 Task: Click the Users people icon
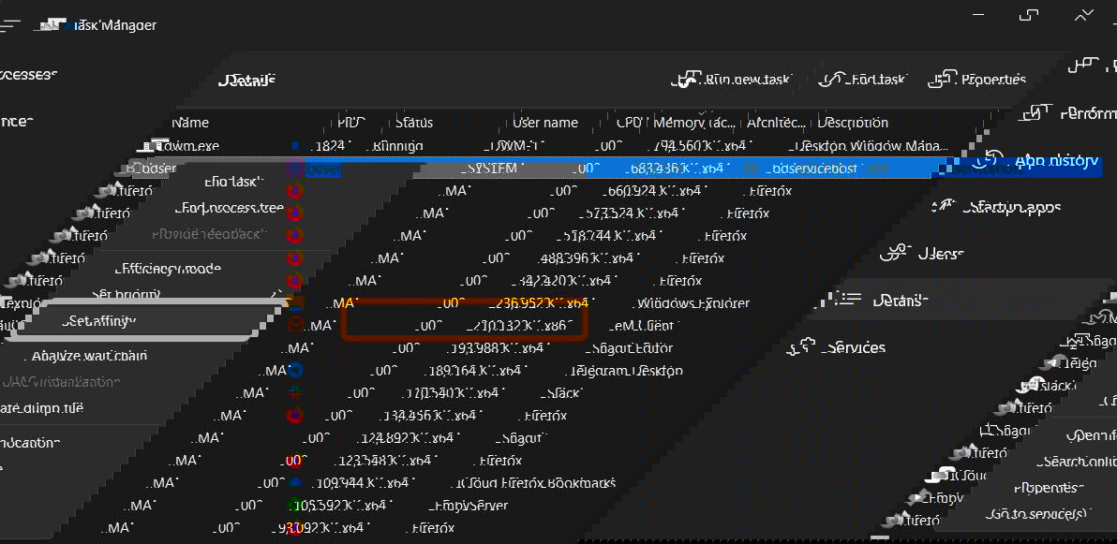point(896,253)
